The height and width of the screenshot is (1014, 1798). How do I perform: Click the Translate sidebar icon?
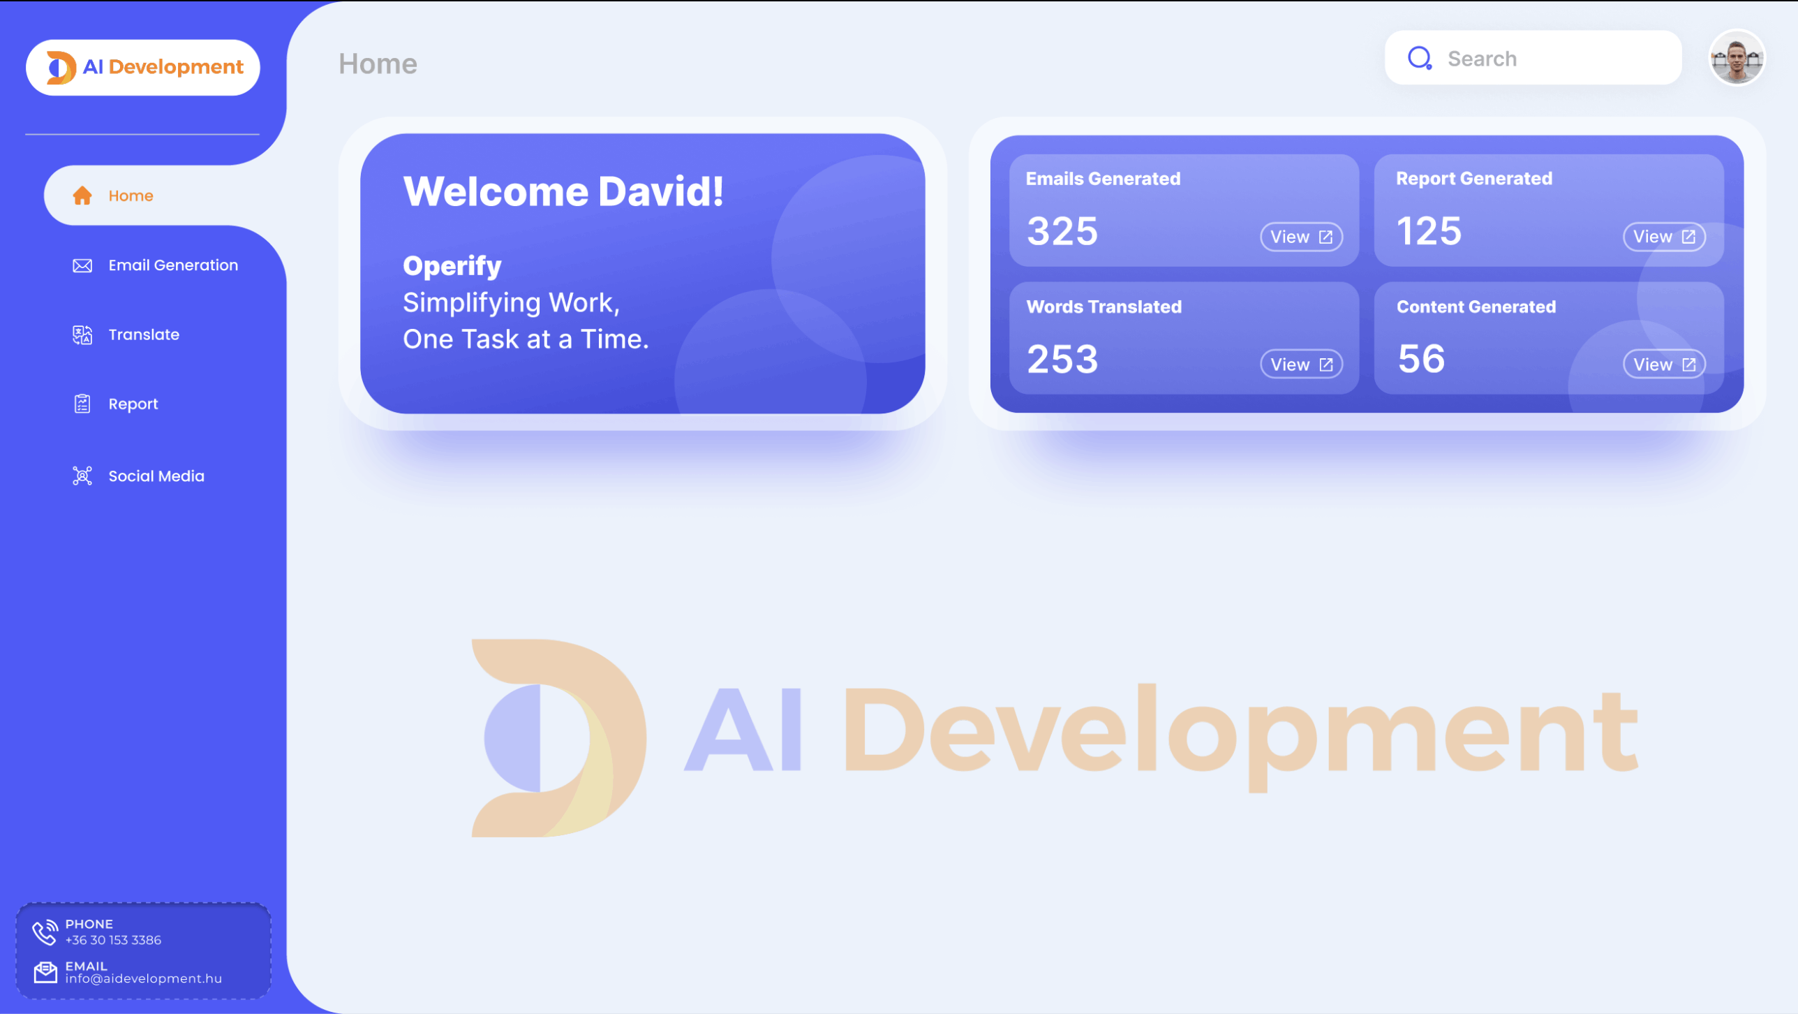(x=83, y=335)
